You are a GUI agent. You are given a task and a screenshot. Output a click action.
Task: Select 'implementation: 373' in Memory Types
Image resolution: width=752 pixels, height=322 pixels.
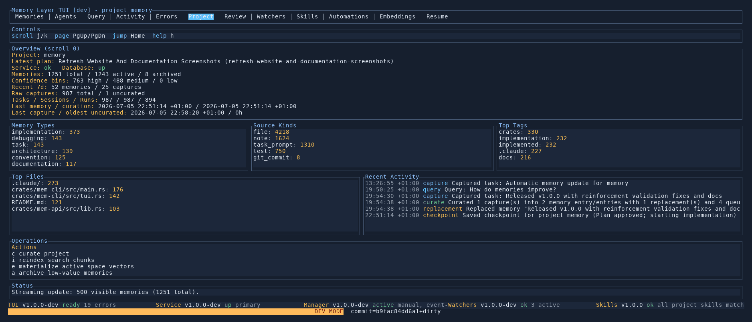point(46,132)
